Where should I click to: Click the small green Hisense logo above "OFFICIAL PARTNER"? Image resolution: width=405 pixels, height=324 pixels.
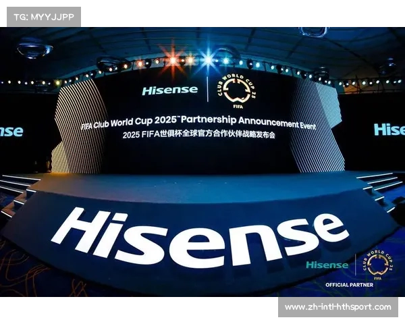[x=327, y=265]
